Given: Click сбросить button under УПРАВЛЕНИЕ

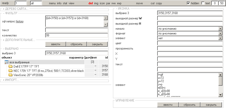Looking at the screenshot, I should [190, 105].
